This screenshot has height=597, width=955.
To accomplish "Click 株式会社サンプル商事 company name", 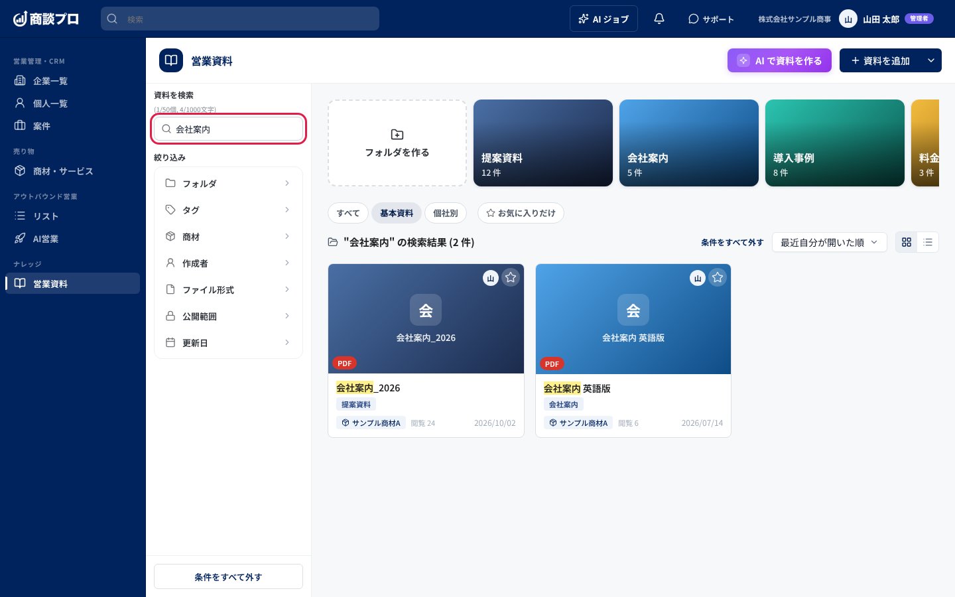I will pos(795,19).
